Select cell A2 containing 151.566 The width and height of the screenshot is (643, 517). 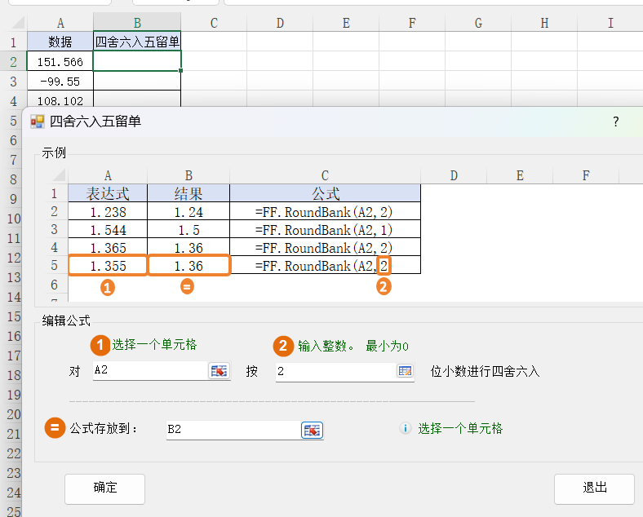click(x=60, y=62)
